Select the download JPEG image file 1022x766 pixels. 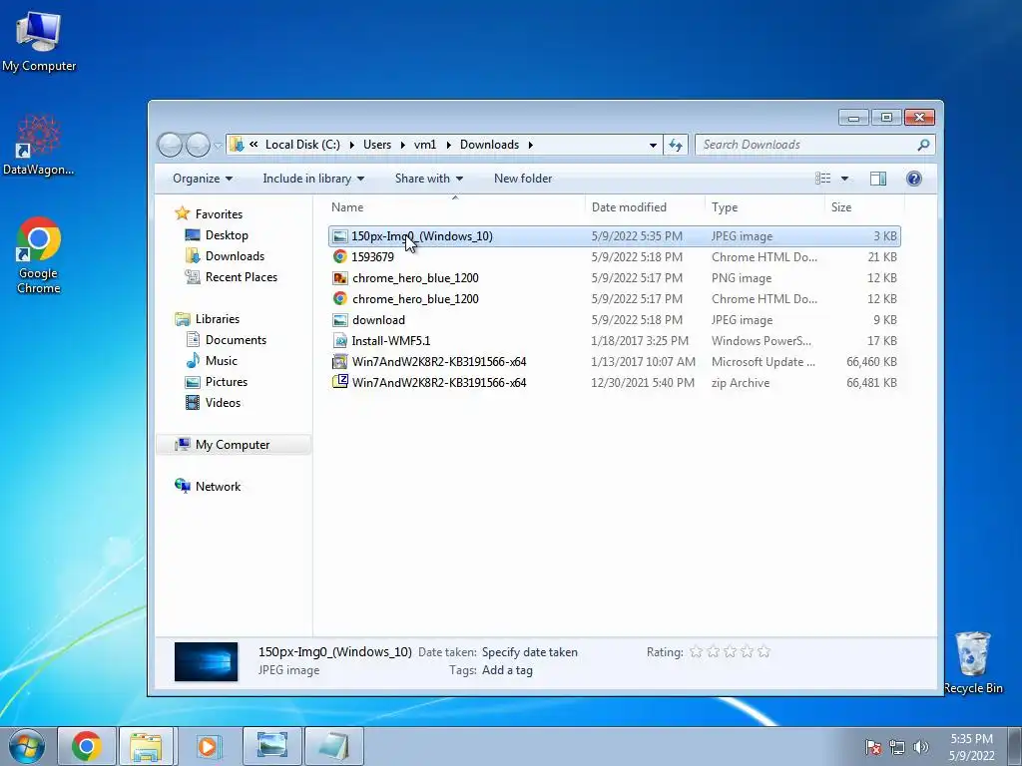(614, 320)
